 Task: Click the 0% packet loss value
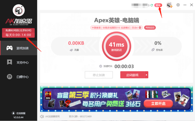(x=158, y=43)
